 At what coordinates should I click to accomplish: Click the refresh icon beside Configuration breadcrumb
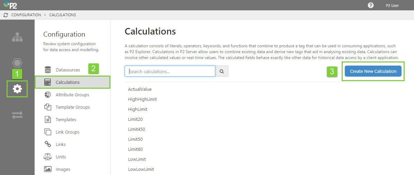pyautogui.click(x=6, y=15)
